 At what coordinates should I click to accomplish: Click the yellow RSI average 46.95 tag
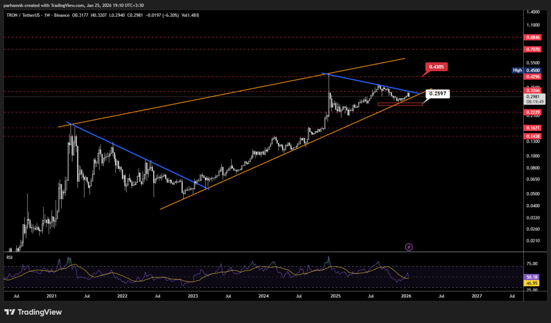point(532,283)
